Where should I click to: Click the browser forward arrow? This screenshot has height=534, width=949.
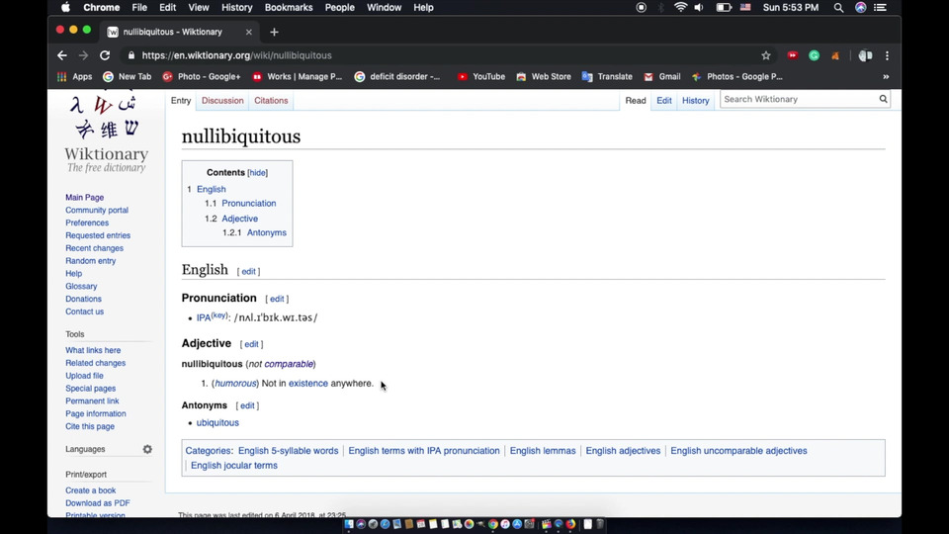(x=83, y=55)
